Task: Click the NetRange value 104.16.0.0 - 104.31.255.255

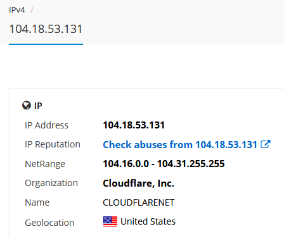Action: point(164,164)
